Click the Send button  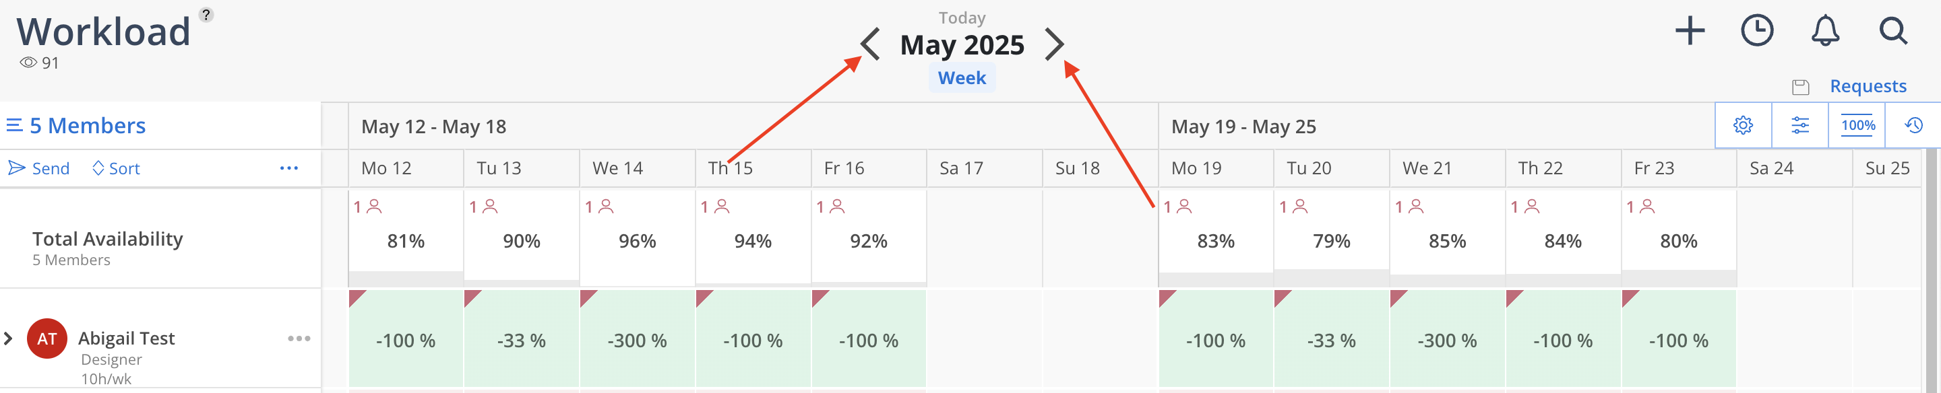tap(39, 168)
